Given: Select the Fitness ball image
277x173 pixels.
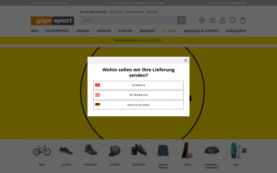Looking at the screenshot, I should click(114, 150).
